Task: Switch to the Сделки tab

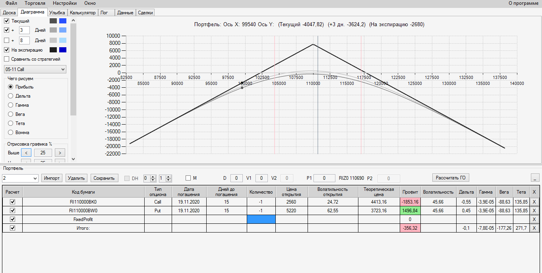Action: [145, 13]
